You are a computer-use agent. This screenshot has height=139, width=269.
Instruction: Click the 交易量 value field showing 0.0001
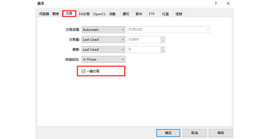click(143, 40)
